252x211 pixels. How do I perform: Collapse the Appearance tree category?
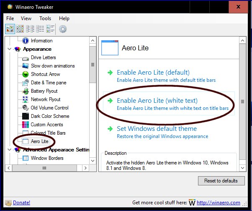click(x=9, y=49)
